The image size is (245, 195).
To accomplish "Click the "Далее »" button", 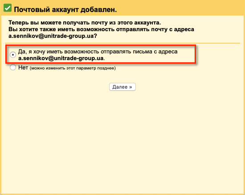I will [x=122, y=87].
